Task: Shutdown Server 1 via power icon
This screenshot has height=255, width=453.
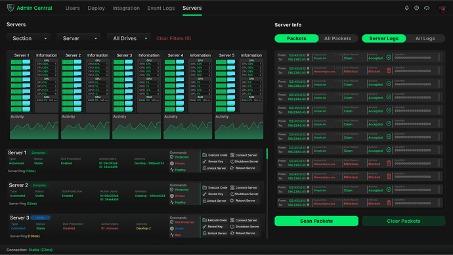Action: (x=244, y=162)
